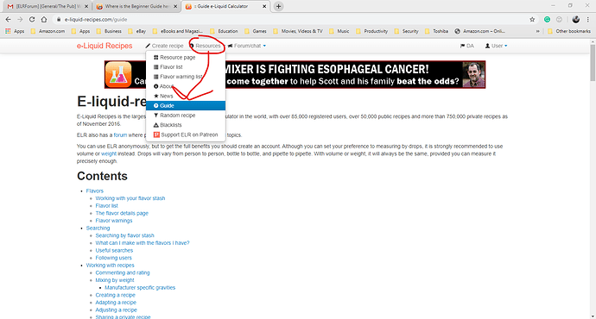Open Following users link
The image size is (596, 319).
click(x=113, y=258)
